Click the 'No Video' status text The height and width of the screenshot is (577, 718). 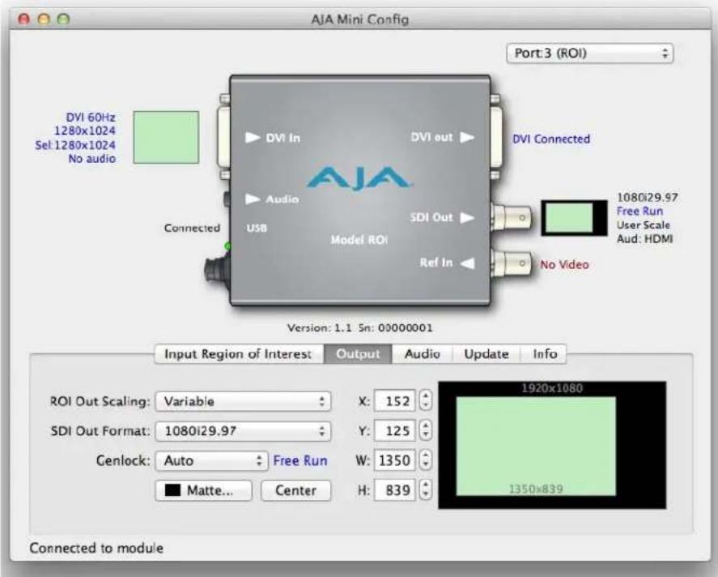click(x=564, y=264)
